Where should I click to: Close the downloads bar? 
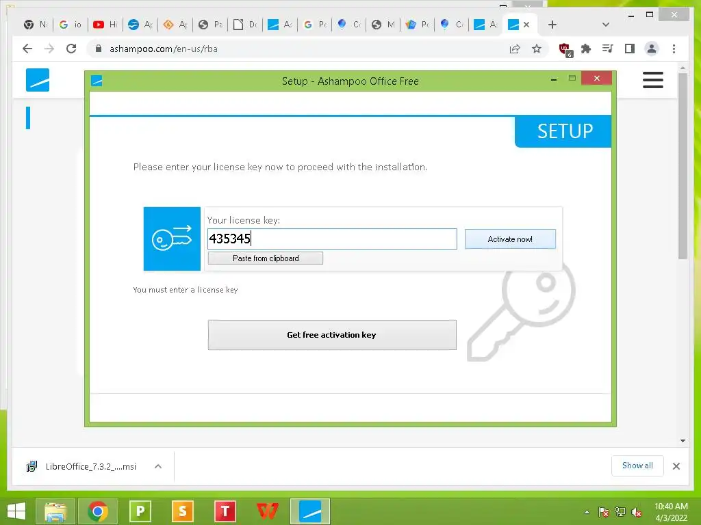click(x=676, y=466)
